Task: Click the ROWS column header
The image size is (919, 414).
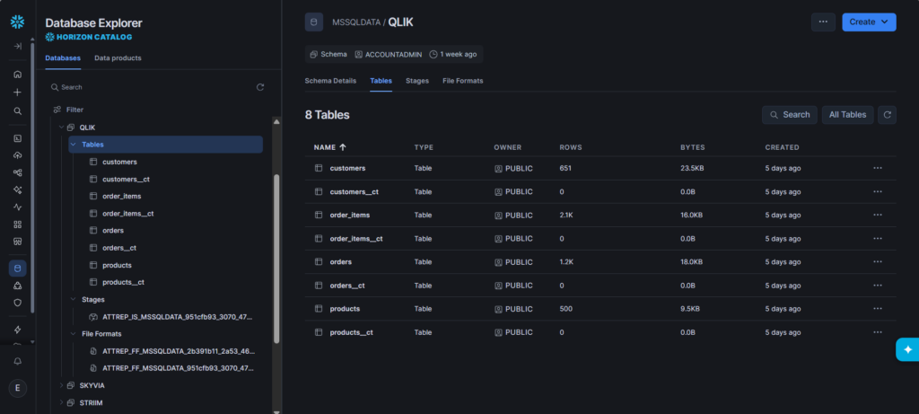Action: click(570, 148)
